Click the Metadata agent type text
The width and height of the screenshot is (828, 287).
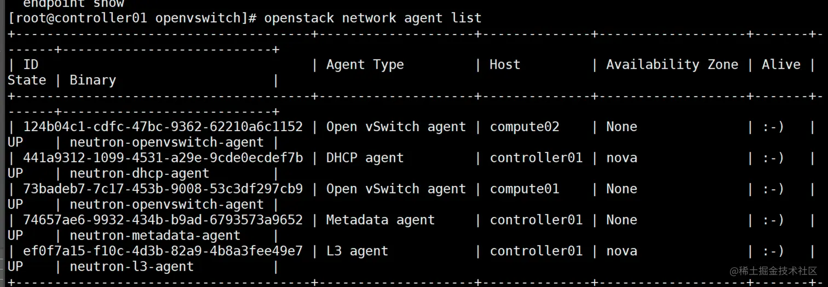coord(380,220)
